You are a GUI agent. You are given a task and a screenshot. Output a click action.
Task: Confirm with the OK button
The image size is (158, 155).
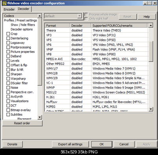[x=102, y=144]
